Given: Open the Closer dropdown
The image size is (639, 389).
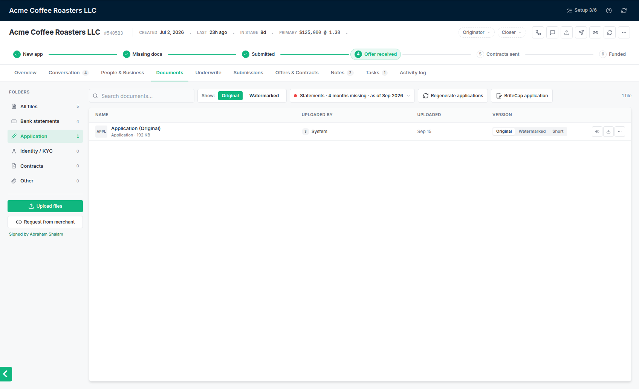Looking at the screenshot, I should point(512,32).
